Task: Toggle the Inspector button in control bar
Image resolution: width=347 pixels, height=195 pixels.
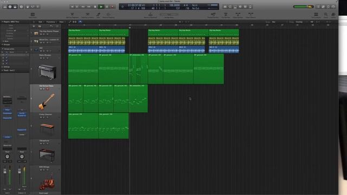Action: coord(10,7)
